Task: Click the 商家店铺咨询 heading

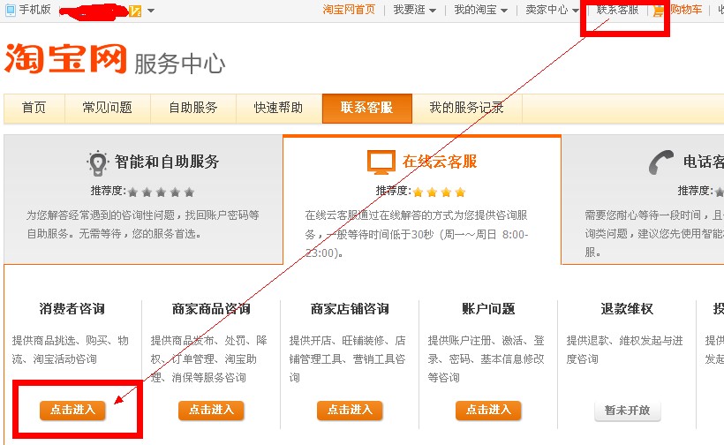Action: coord(350,309)
